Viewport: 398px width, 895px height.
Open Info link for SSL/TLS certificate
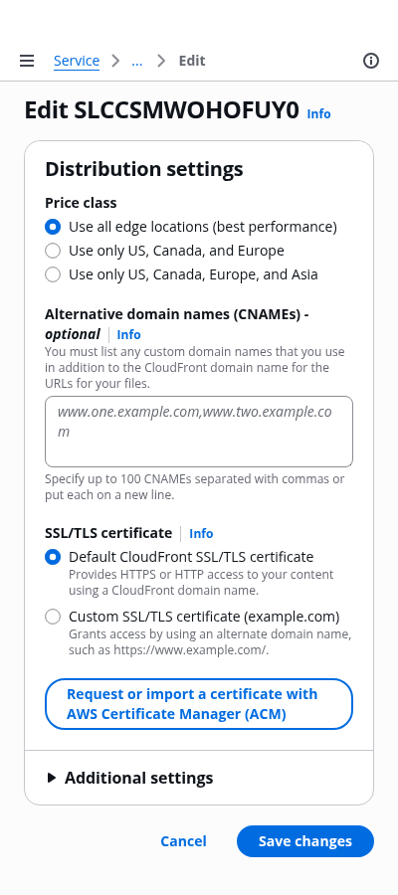click(x=201, y=533)
